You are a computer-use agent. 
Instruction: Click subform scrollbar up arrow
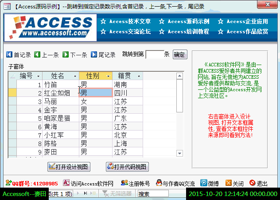tap(179, 76)
